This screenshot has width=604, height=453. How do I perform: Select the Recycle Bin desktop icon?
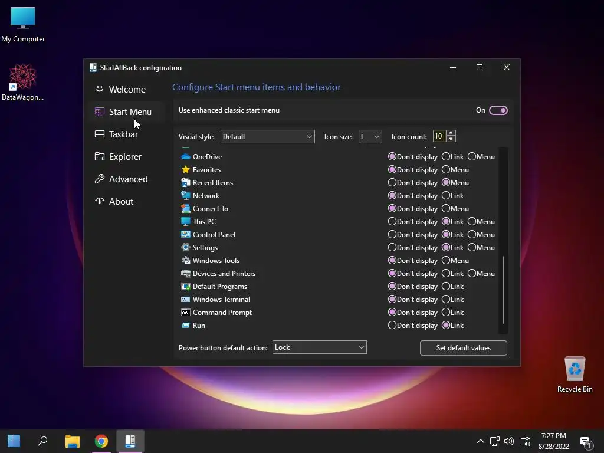(x=575, y=375)
